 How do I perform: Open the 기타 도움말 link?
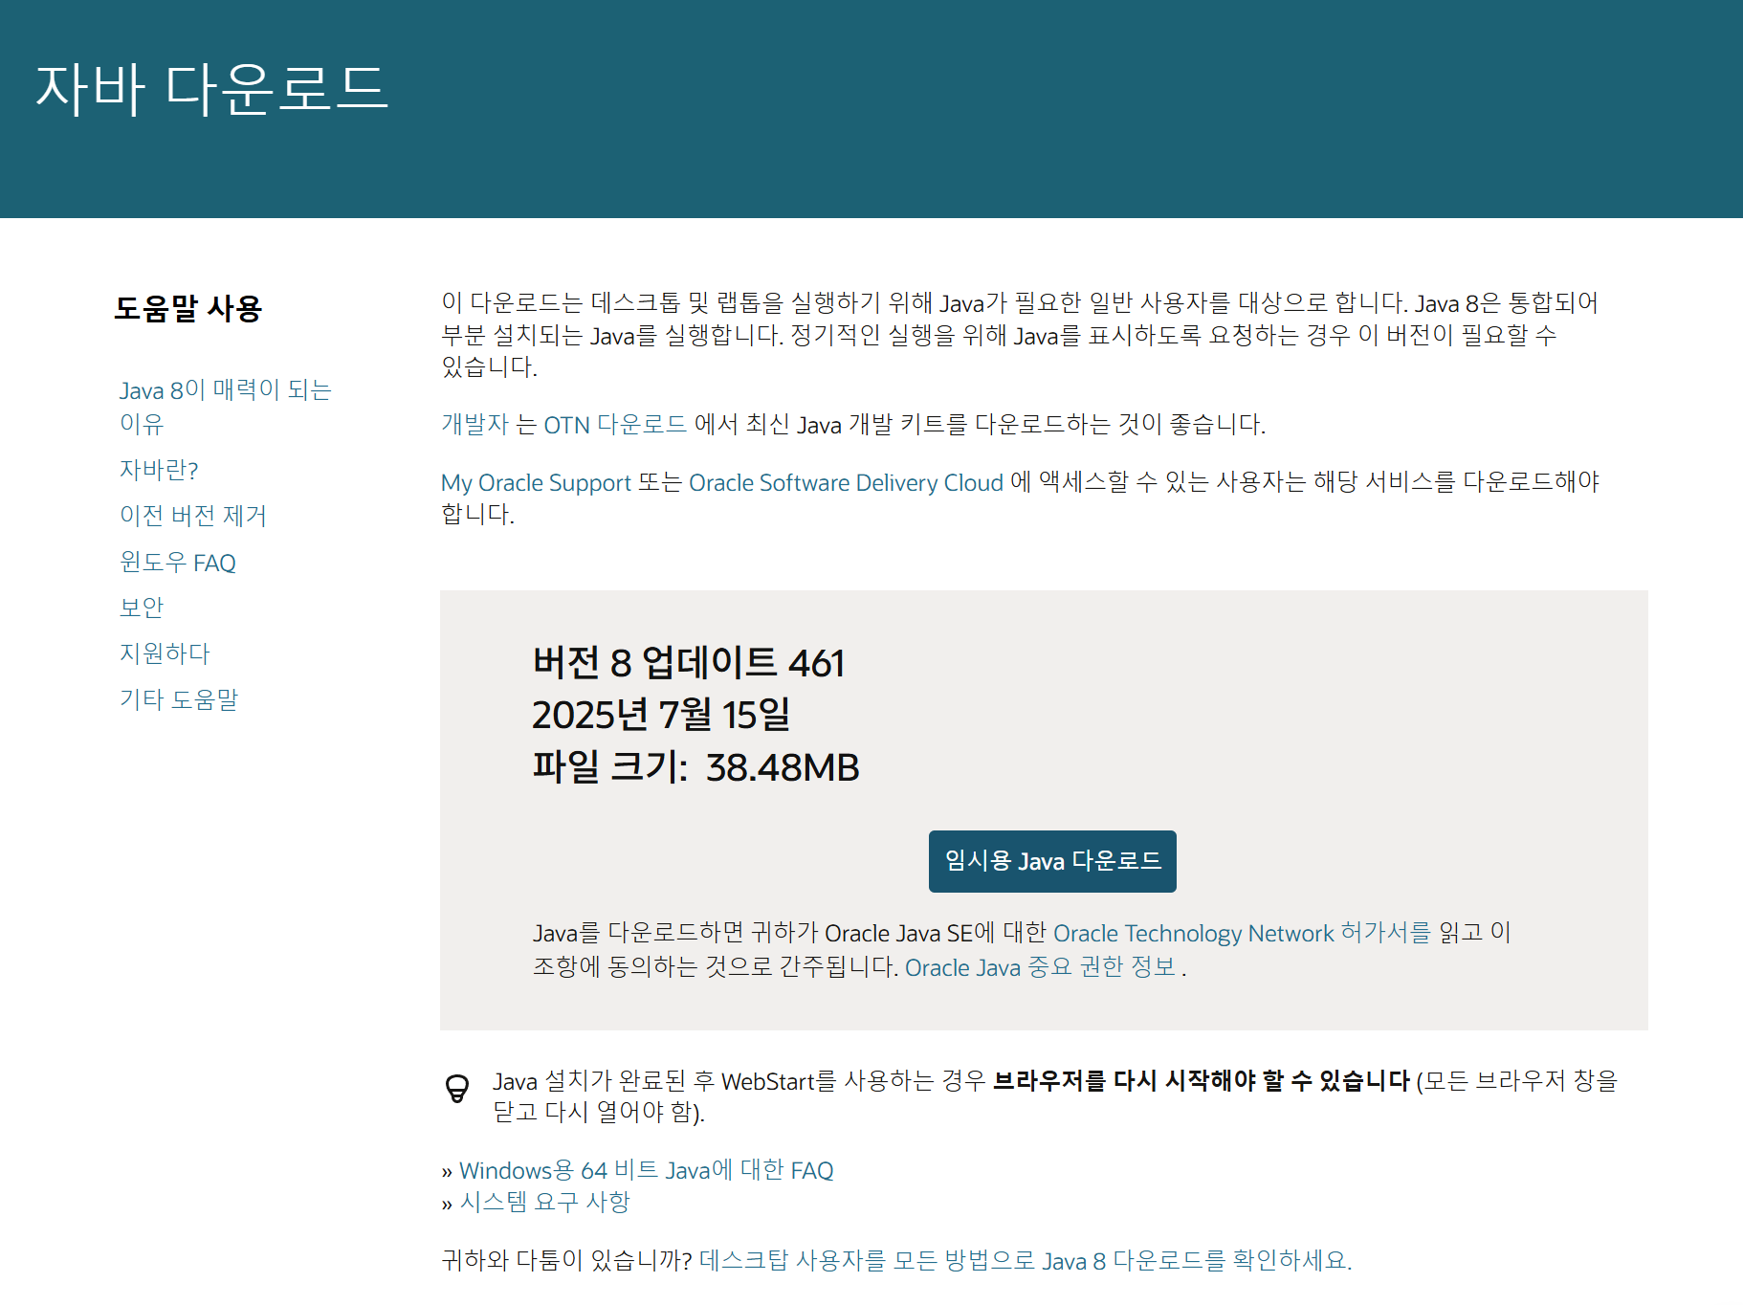coord(179,699)
